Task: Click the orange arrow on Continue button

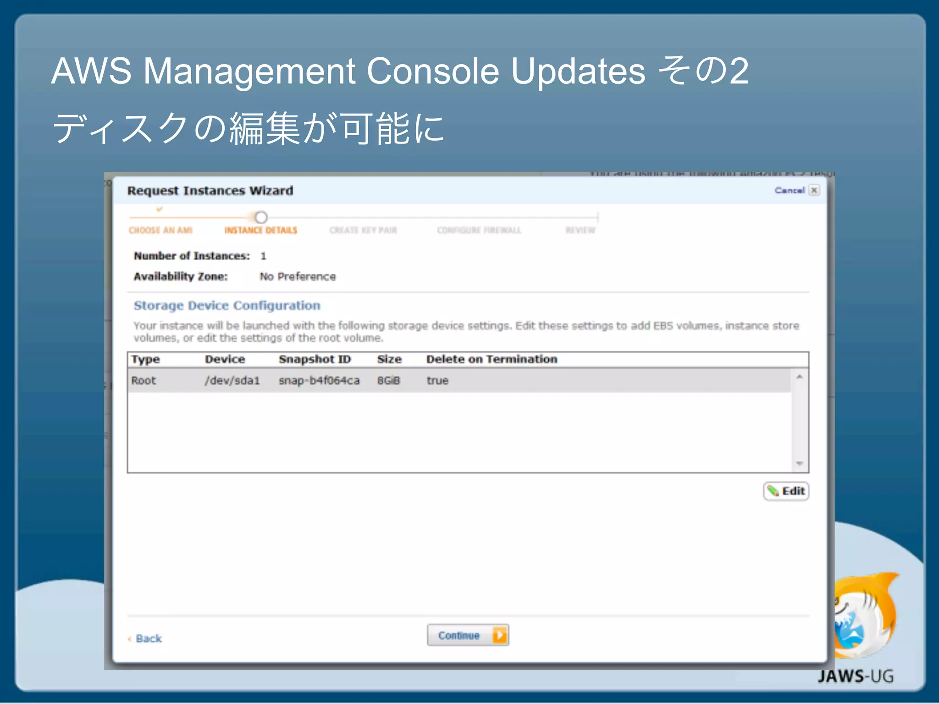Action: (x=500, y=635)
